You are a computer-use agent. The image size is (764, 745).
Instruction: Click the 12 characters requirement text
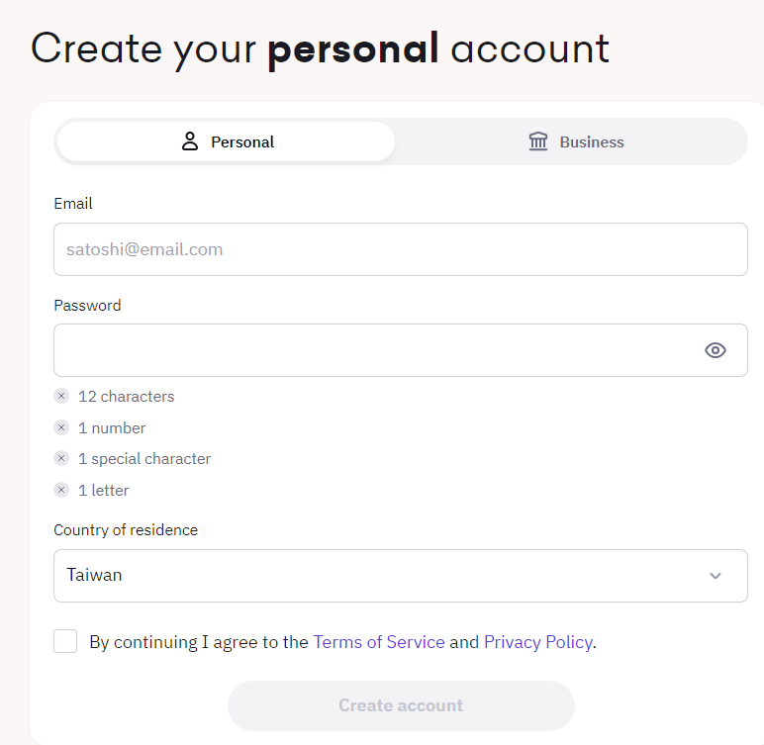[126, 396]
